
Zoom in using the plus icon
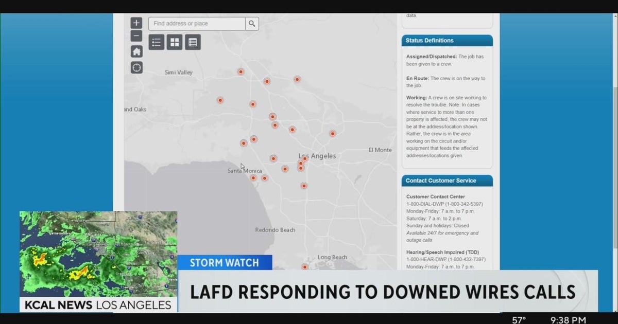click(x=136, y=23)
